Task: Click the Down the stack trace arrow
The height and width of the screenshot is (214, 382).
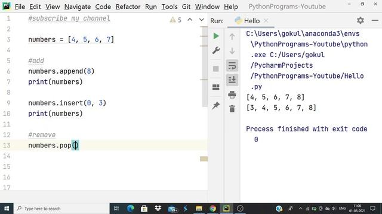Action: click(x=232, y=51)
